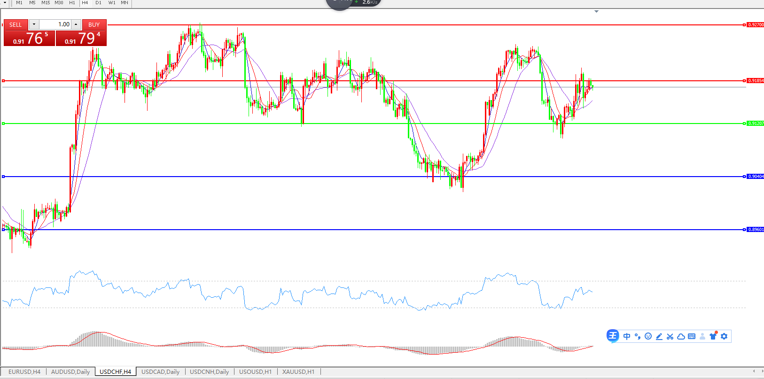The height and width of the screenshot is (379, 764).
Task: Expand the chart shift triangle marker
Action: point(596,11)
